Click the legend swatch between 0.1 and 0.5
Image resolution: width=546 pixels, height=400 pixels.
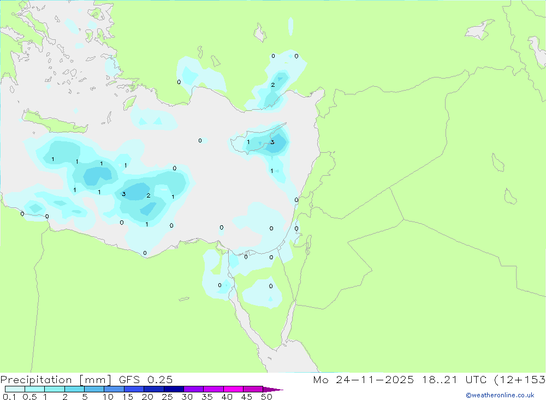(15, 389)
